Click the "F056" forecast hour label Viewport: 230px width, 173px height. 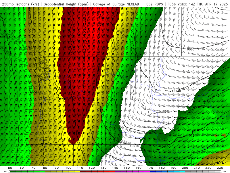click(x=171, y=4)
